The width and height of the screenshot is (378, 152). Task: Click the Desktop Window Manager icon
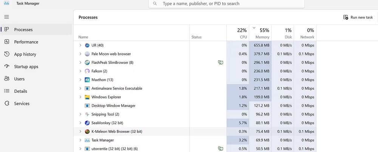click(87, 106)
